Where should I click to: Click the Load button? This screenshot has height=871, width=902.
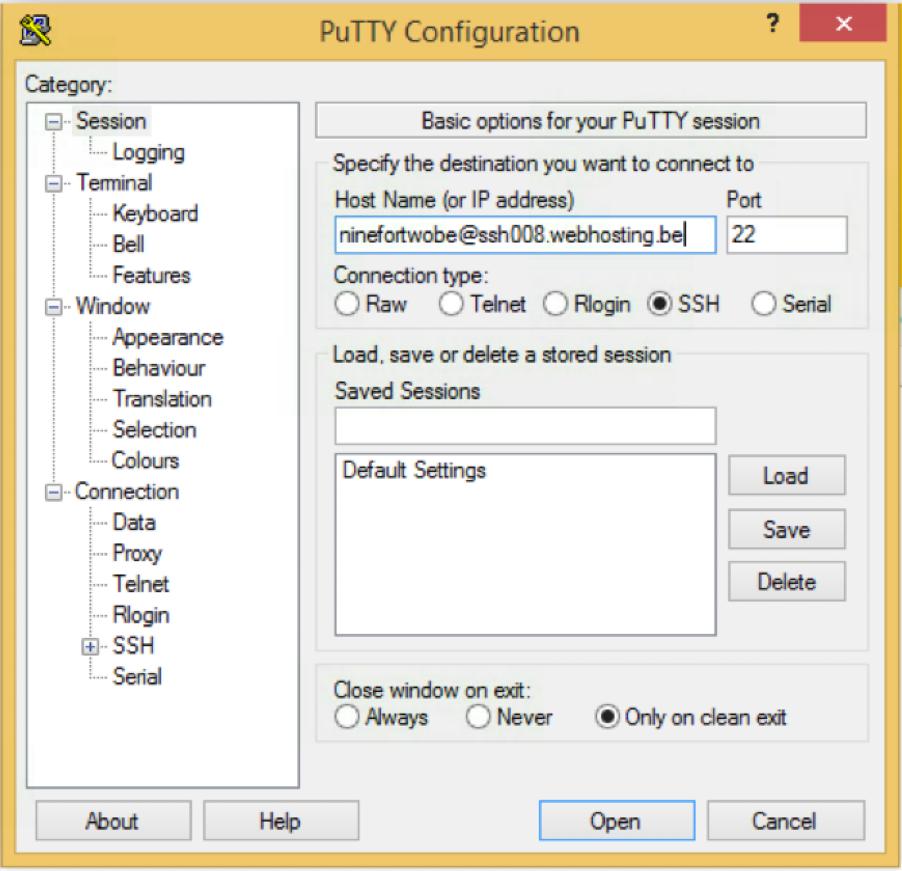point(786,476)
